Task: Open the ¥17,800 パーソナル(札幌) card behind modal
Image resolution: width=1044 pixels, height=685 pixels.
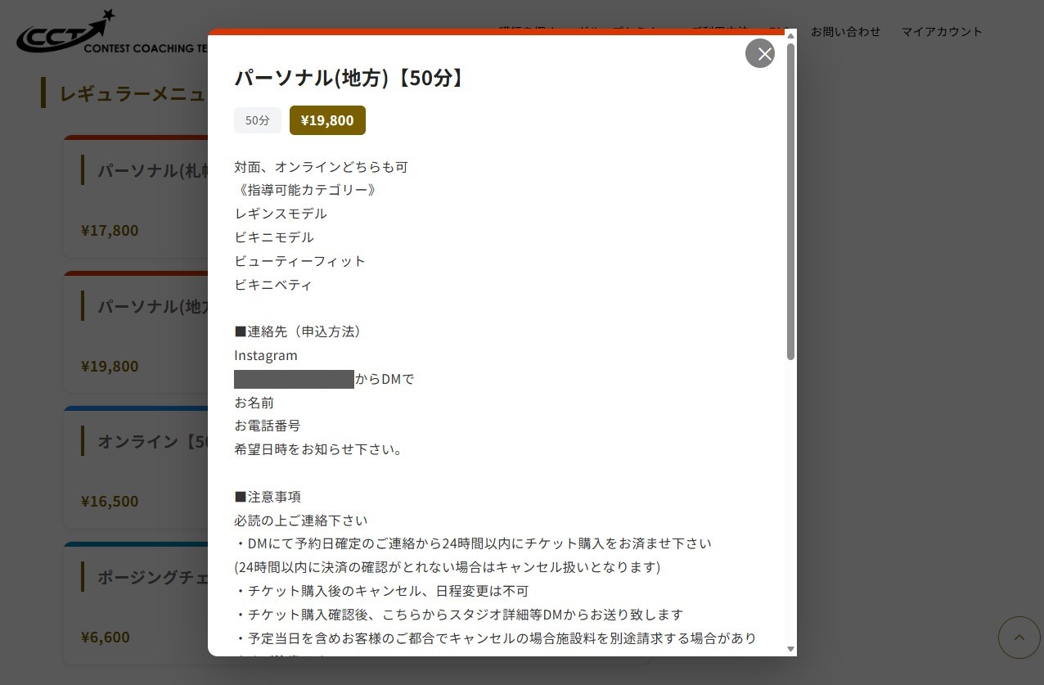Action: point(136,196)
